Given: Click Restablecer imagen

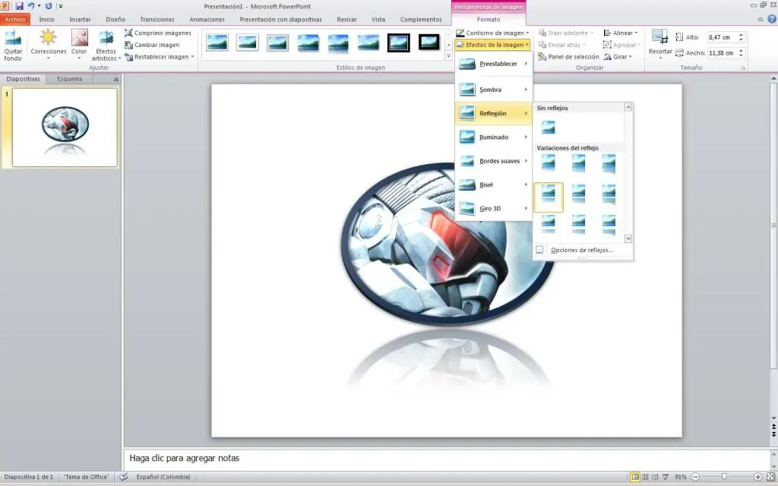Looking at the screenshot, I should tap(157, 57).
